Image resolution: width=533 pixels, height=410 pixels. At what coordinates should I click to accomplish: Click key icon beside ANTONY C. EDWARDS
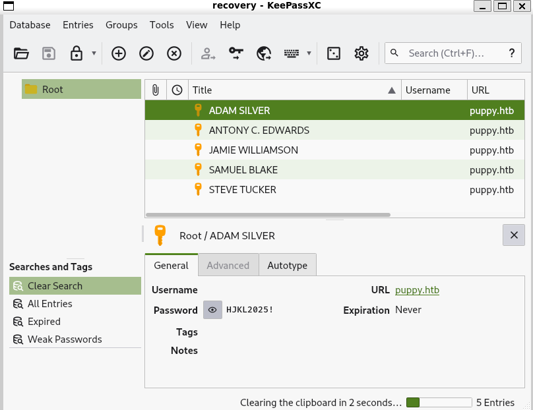[198, 130]
